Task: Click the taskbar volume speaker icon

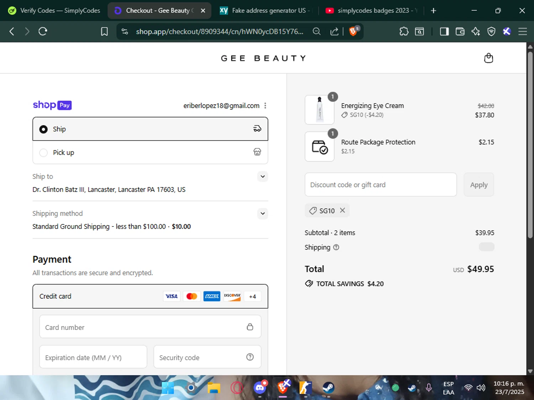Action: tap(481, 388)
